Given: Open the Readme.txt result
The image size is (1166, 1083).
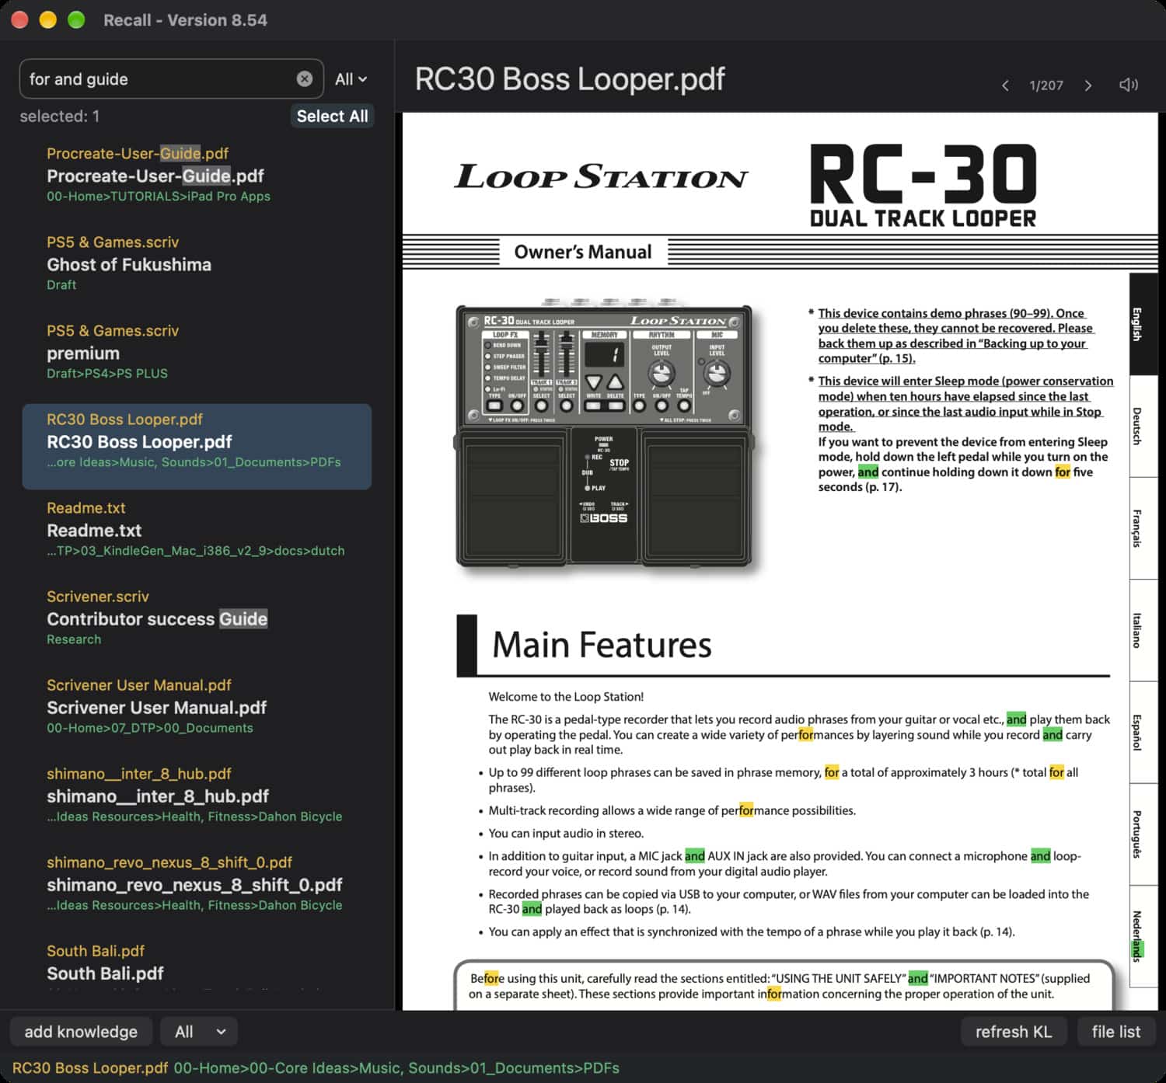Looking at the screenshot, I should (x=197, y=529).
